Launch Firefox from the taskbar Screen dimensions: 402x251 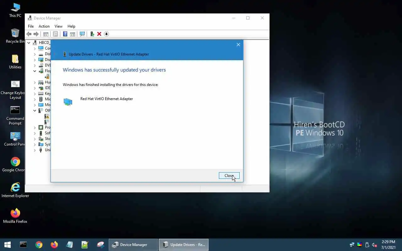54,245
